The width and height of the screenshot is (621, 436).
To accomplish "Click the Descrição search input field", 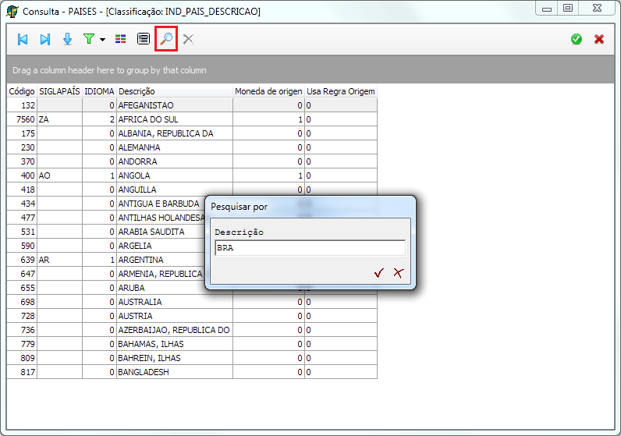I will (x=310, y=248).
